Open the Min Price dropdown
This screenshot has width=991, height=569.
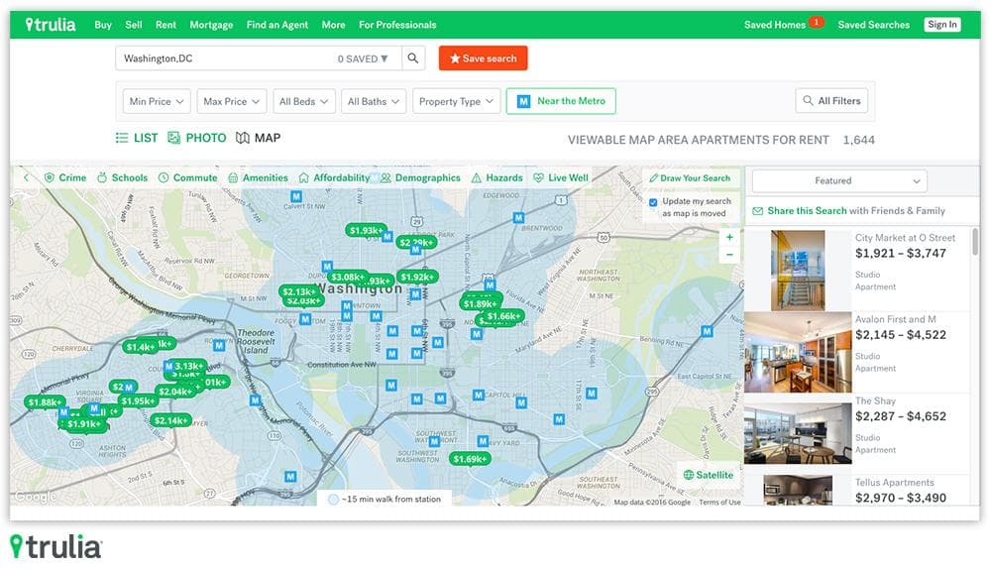pyautogui.click(x=157, y=101)
